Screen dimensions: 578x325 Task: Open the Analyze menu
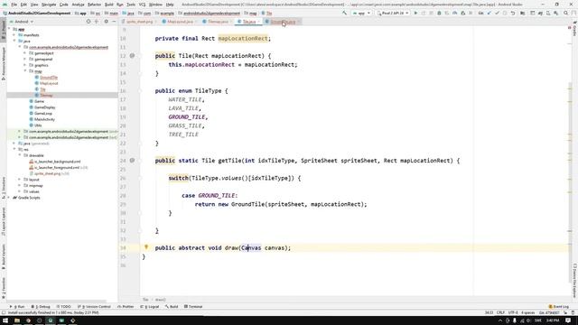[x=78, y=5]
